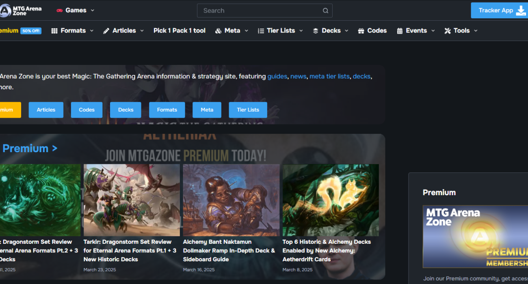Open the Tarkir dragon riders thumbnail
Screen dimensions: 528x284
(x=132, y=200)
